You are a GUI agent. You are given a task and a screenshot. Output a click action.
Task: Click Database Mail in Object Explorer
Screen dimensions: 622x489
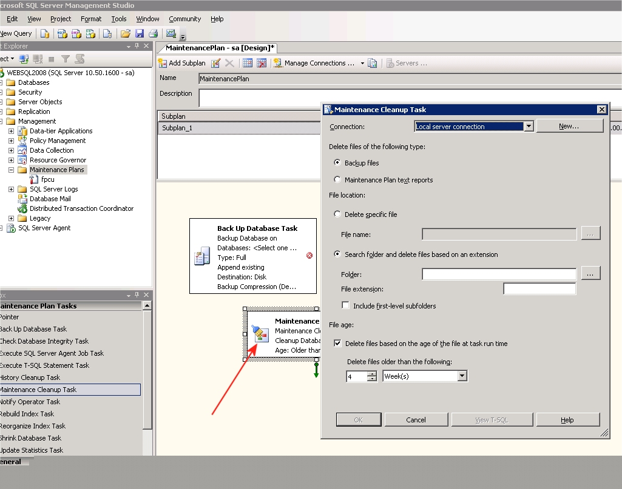click(50, 199)
